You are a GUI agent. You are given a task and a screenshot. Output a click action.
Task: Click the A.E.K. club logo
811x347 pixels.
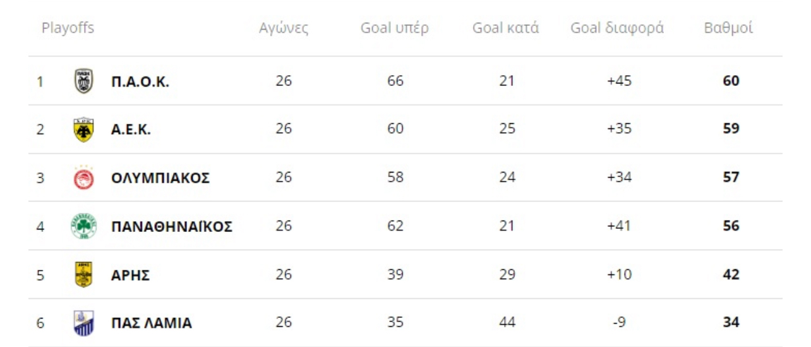(x=83, y=130)
